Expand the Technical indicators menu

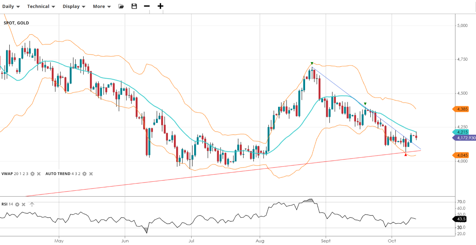pos(41,6)
